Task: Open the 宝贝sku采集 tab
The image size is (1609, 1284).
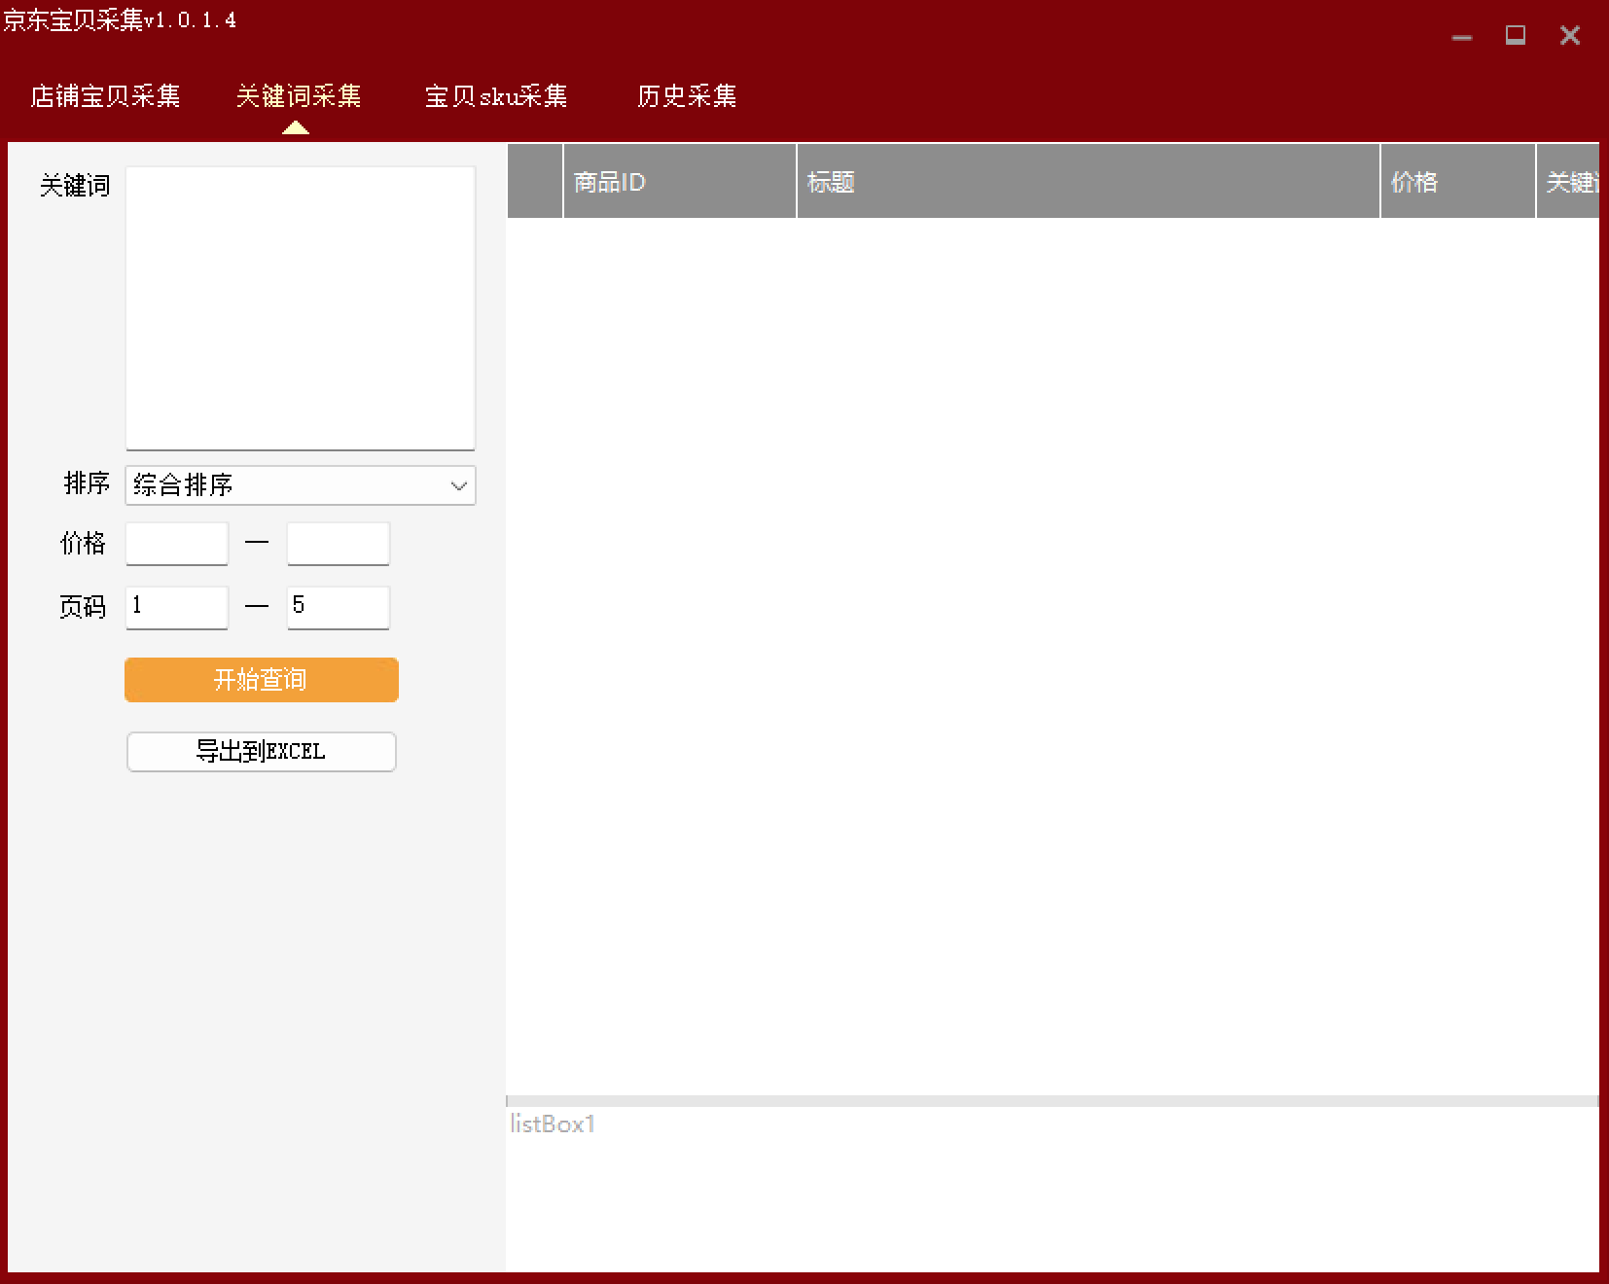Action: click(496, 96)
